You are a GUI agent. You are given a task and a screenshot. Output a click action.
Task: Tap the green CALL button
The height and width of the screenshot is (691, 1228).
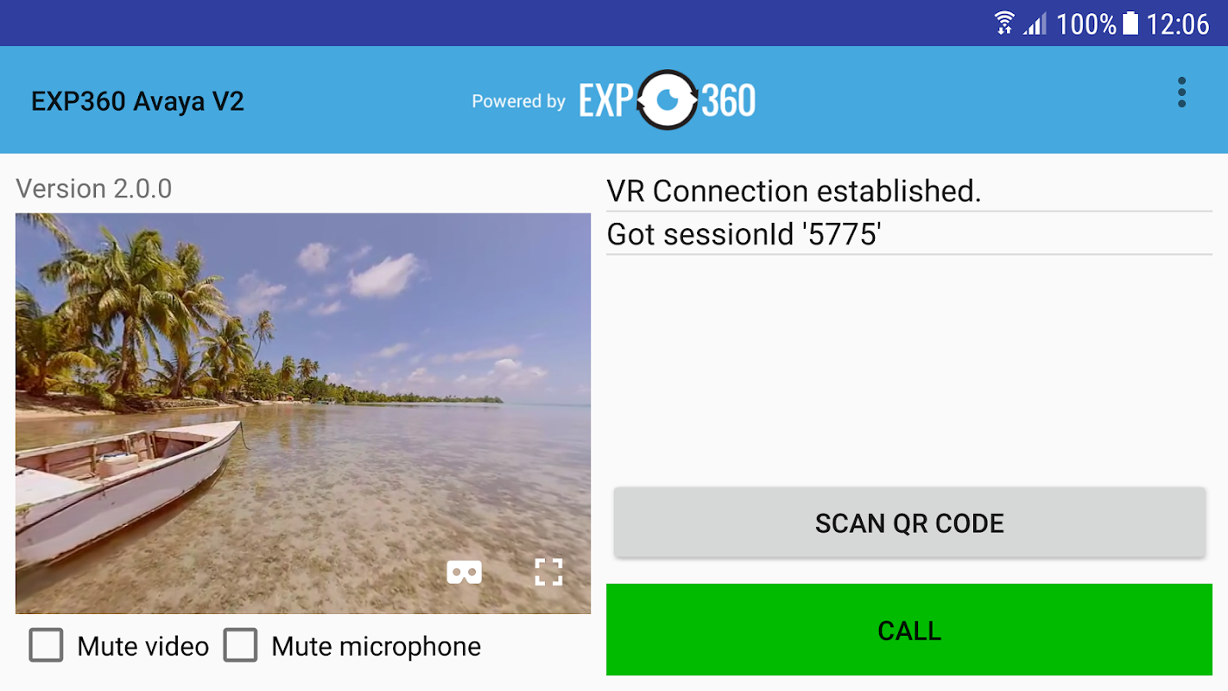(x=909, y=630)
